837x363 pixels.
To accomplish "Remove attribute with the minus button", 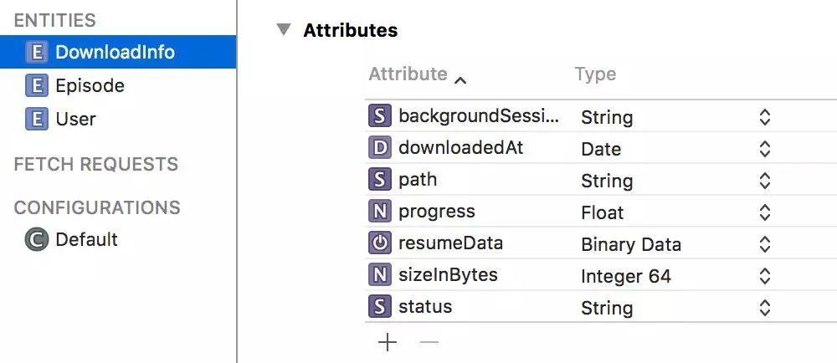I will point(429,341).
